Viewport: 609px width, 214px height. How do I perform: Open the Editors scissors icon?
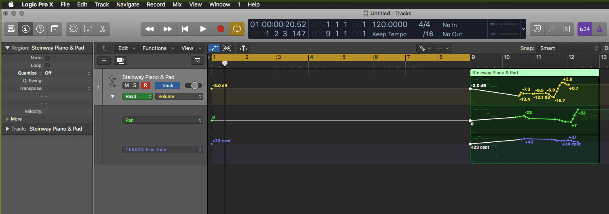(102, 29)
